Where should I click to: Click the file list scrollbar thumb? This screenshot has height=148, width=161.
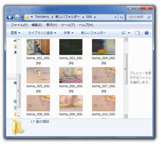pos(125,69)
